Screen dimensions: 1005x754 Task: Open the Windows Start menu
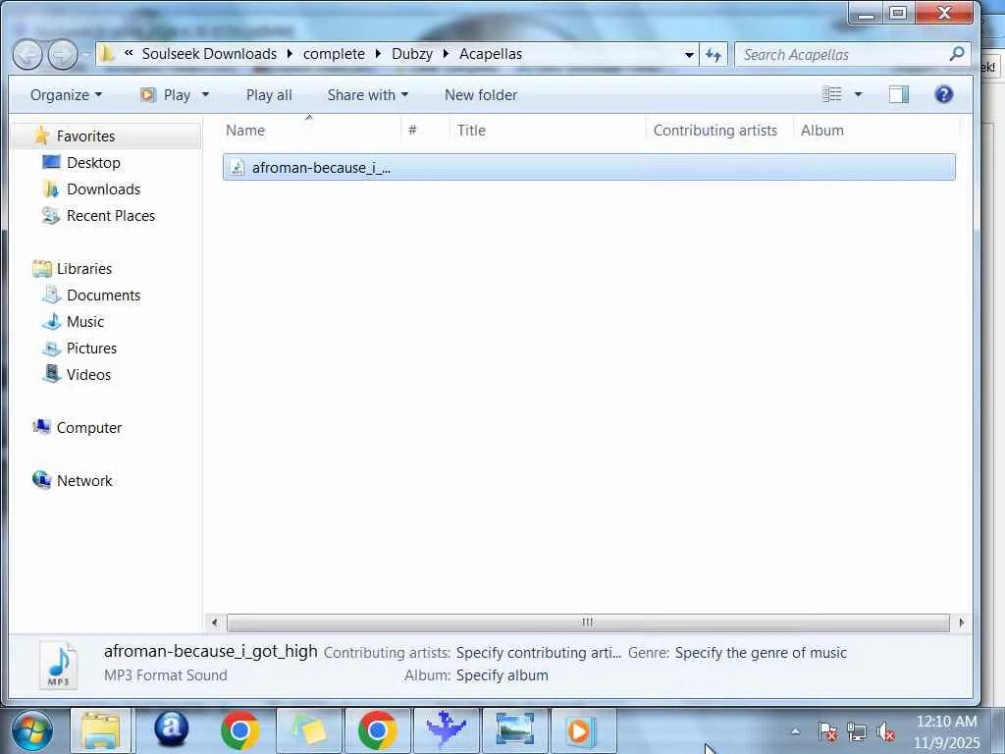click(x=32, y=730)
